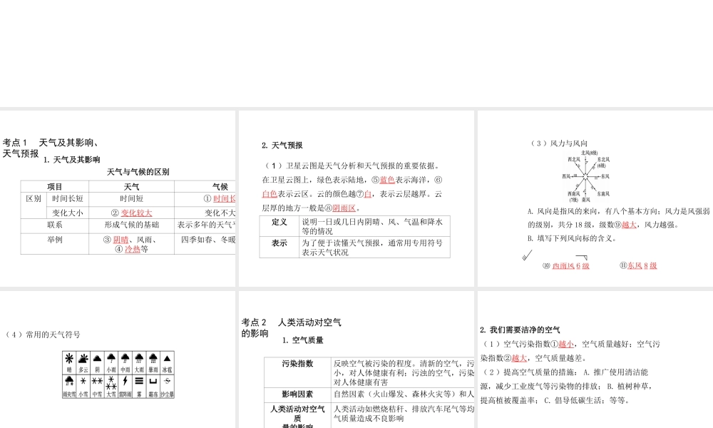Click the red answer 阴雨区
This screenshot has height=428, width=713.
click(x=344, y=208)
